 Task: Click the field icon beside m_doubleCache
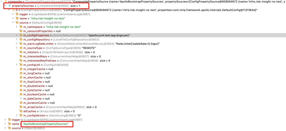[21, 86]
